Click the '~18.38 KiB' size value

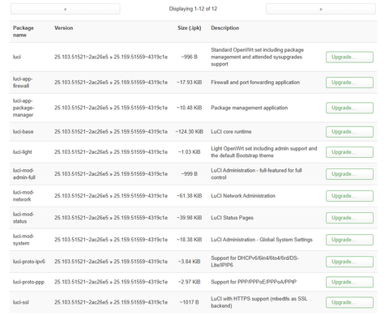click(189, 240)
